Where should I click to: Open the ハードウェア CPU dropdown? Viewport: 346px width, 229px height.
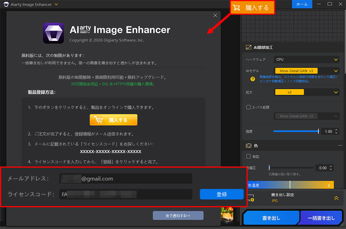307,59
